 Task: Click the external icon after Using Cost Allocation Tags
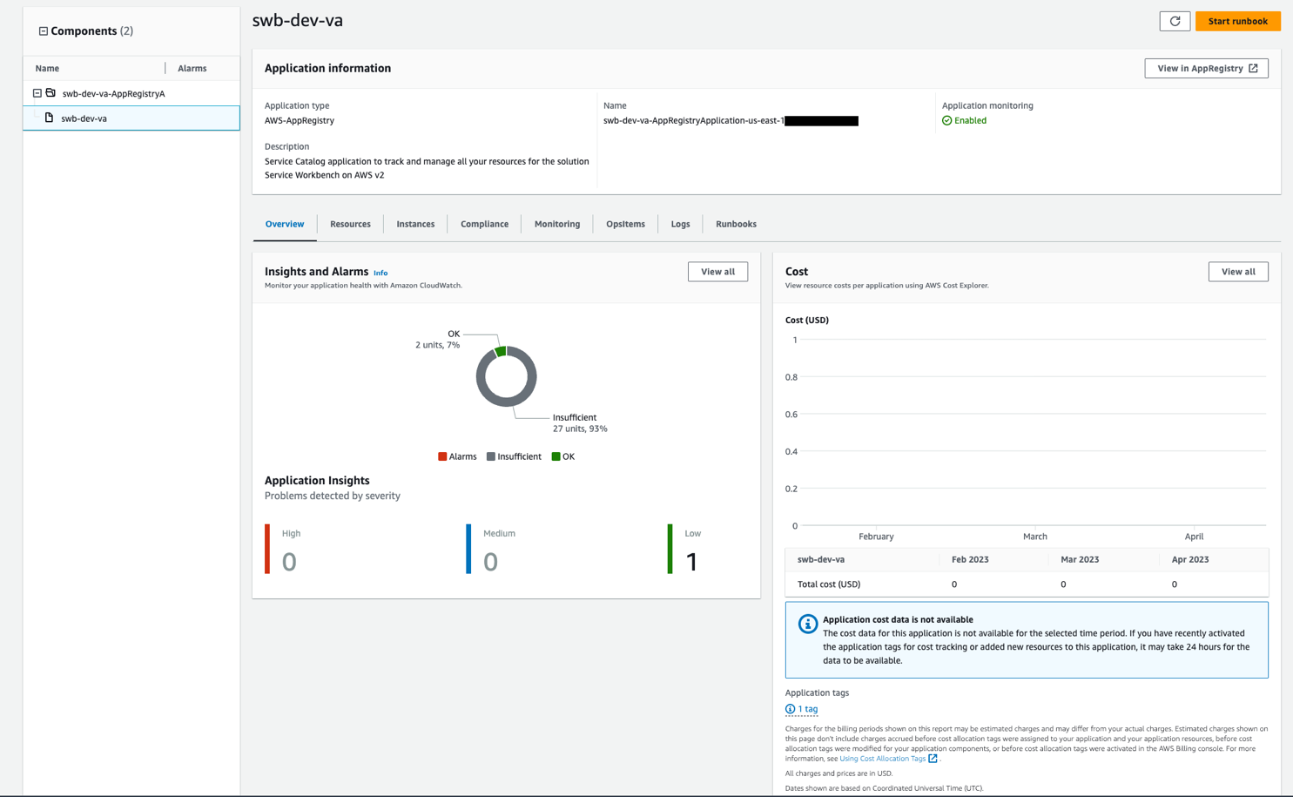tap(933, 759)
